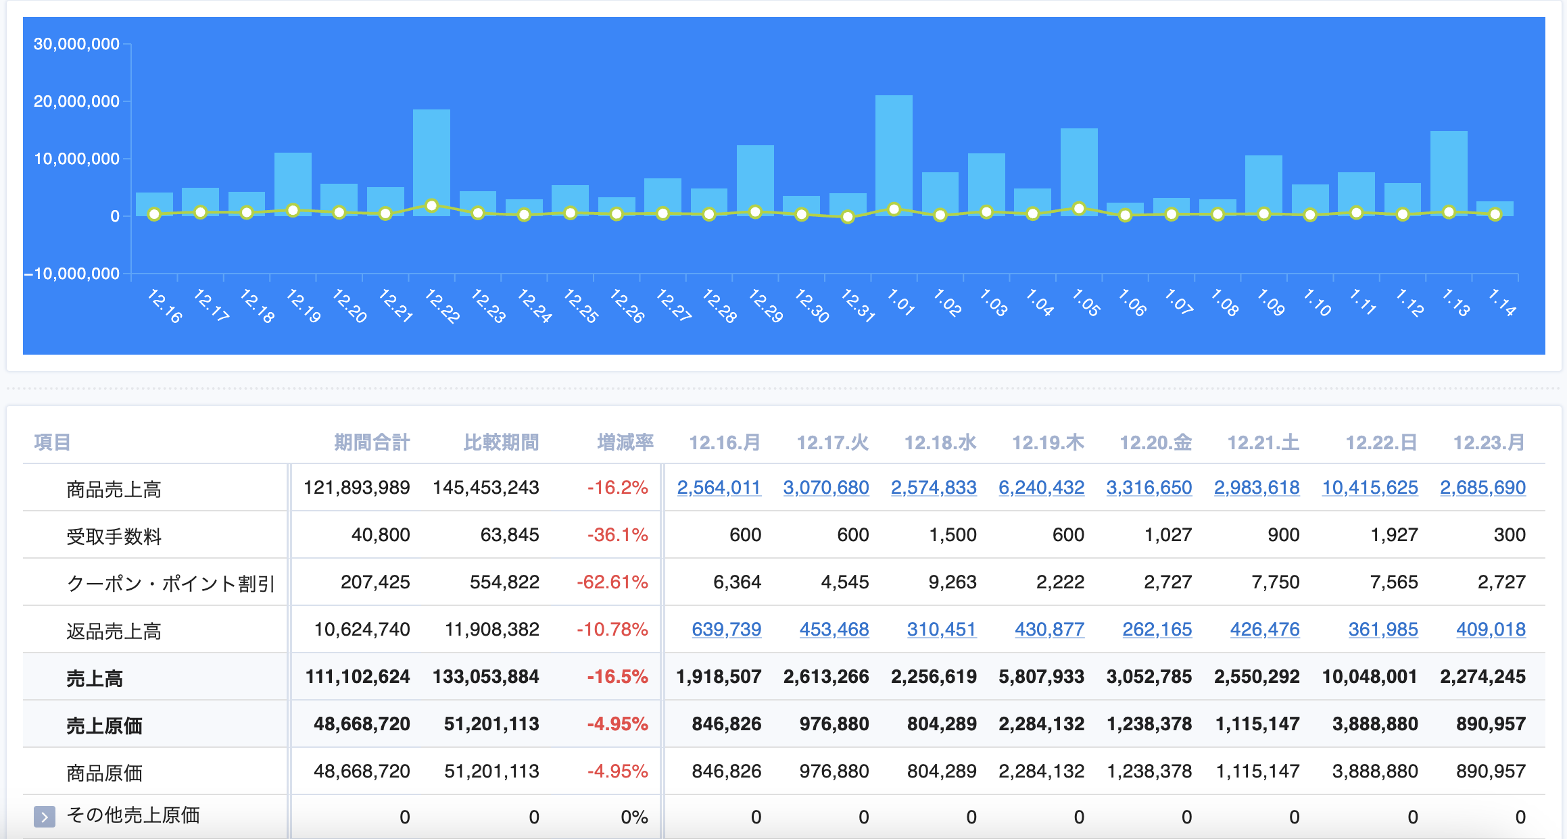
Task: Click line marker point at 12.16
Action: coord(154,214)
